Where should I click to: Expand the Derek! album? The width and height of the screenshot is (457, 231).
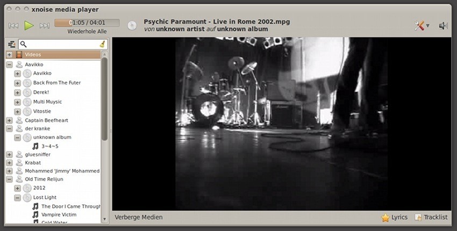pyautogui.click(x=18, y=92)
